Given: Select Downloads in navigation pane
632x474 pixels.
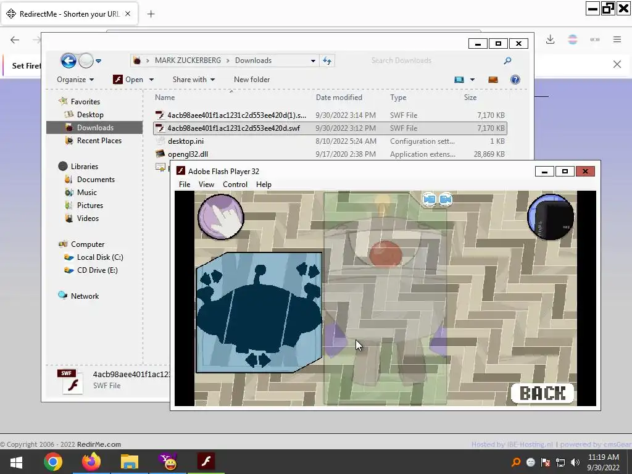Looking at the screenshot, I should [94, 127].
